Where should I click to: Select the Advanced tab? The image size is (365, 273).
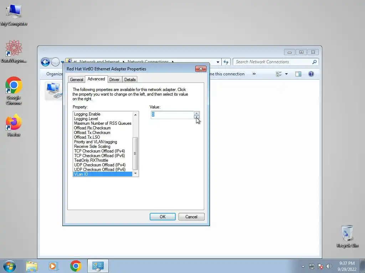coord(96,79)
